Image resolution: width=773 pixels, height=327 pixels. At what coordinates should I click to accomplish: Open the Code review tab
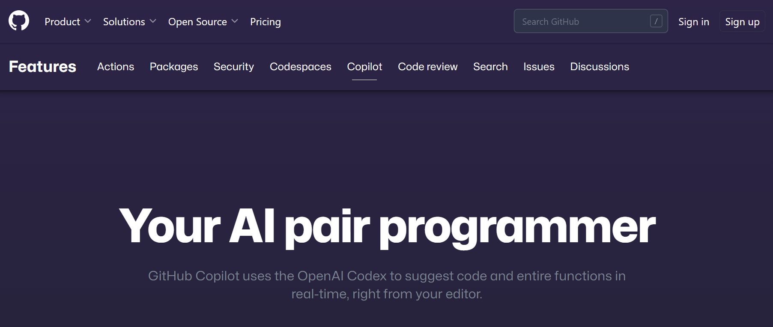click(x=428, y=67)
